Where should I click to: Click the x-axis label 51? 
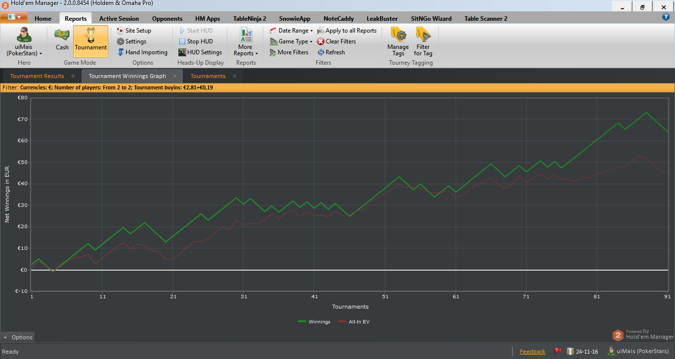385,297
